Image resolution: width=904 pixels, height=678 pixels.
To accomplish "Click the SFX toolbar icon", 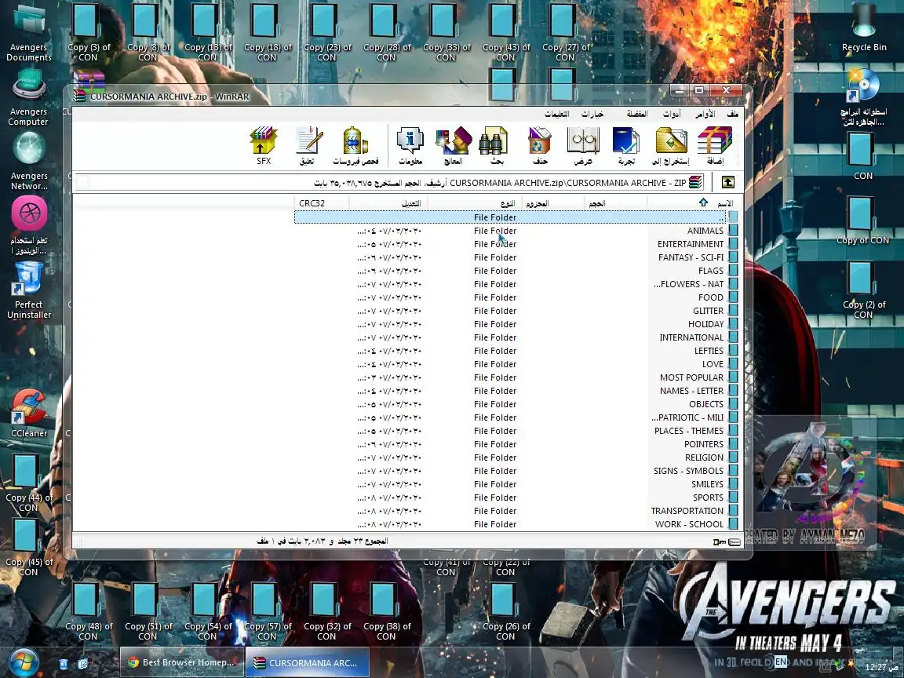I will point(264,145).
